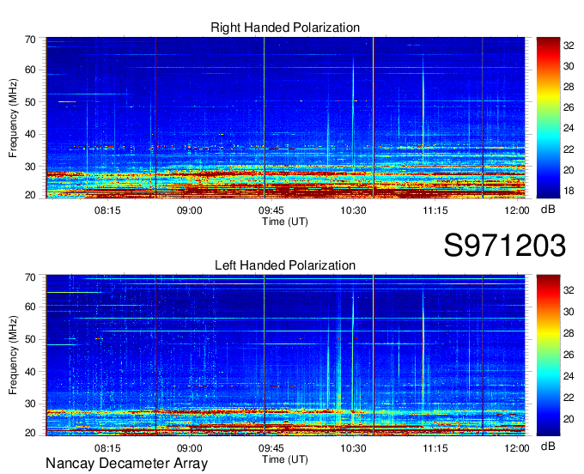Image resolution: width=584 pixels, height=474 pixels.
Task: Click the top plot's 'Frequency (MHz)' axis label
Action: click(x=13, y=118)
